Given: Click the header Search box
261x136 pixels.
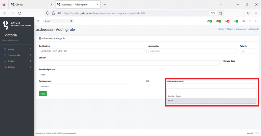Looking at the screenshot, I should click(x=57, y=21).
